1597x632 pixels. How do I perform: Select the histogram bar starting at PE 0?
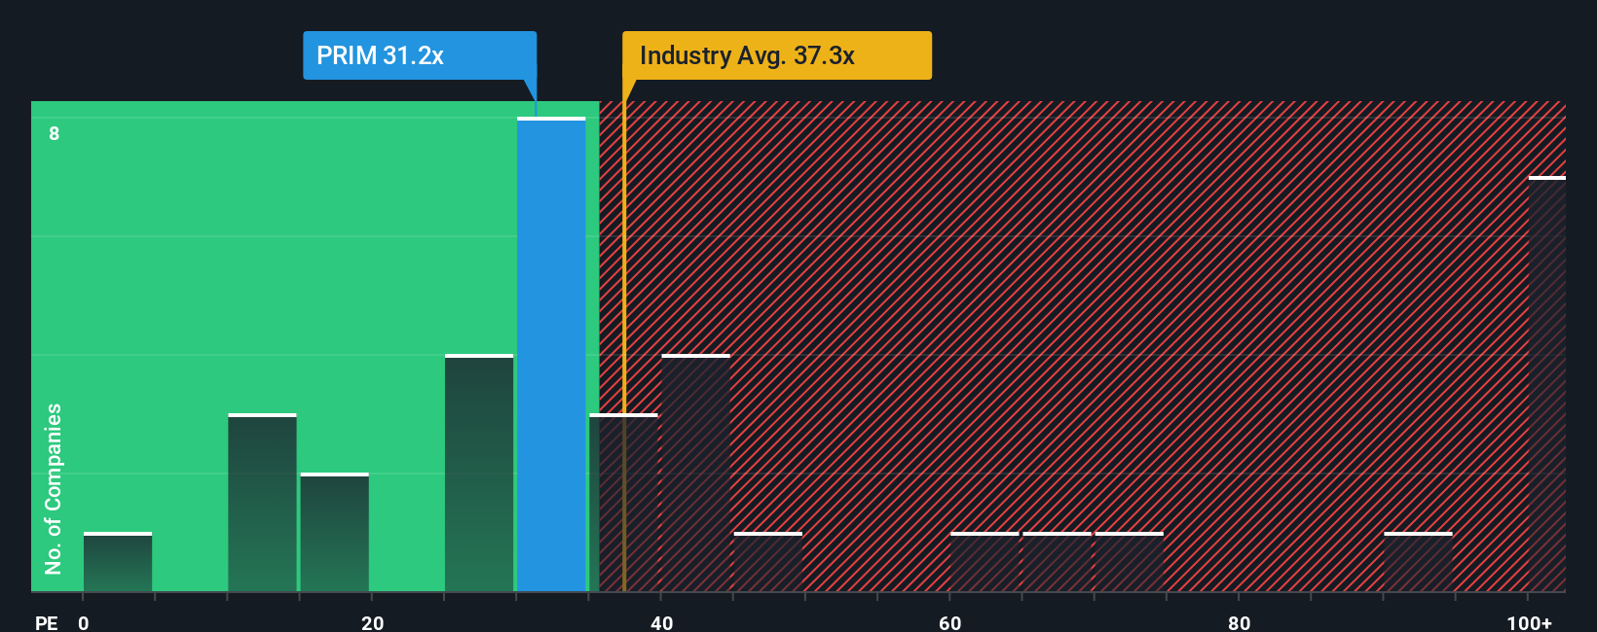pos(118,562)
